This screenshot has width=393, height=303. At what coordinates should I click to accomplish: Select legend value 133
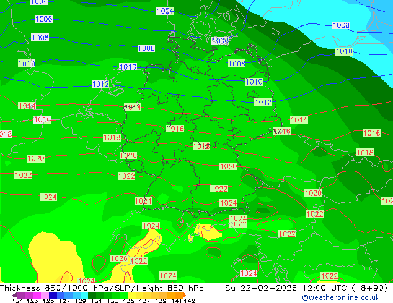point(113,301)
